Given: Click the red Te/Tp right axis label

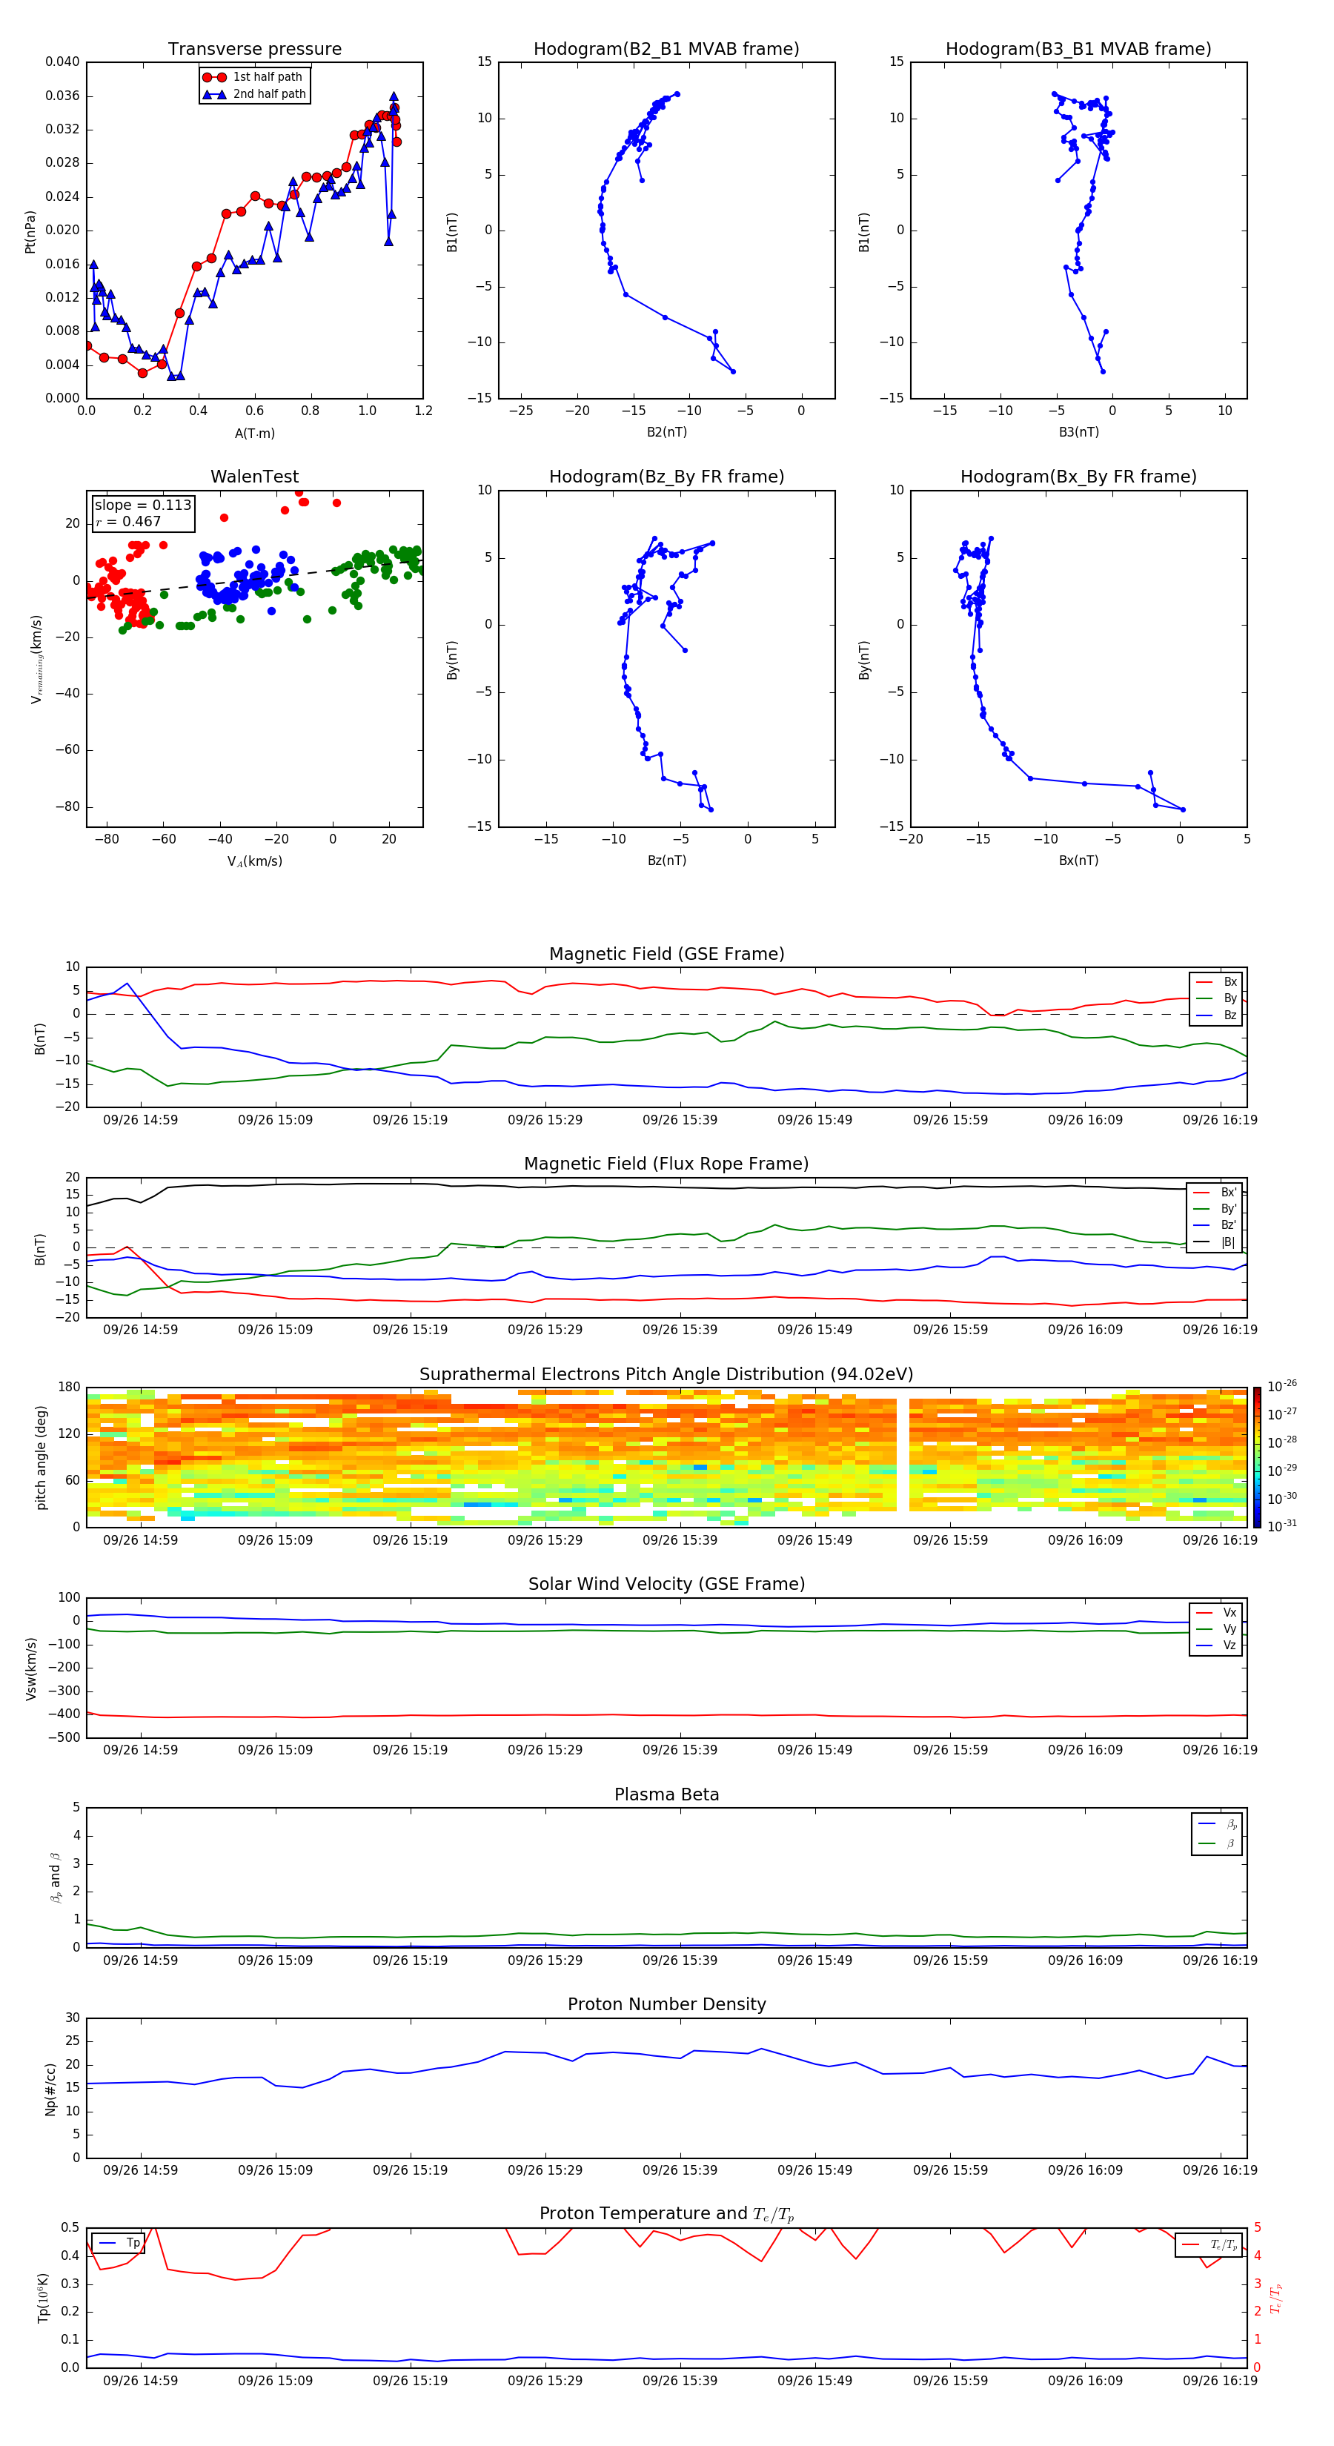Looking at the screenshot, I should pos(1276,2298).
